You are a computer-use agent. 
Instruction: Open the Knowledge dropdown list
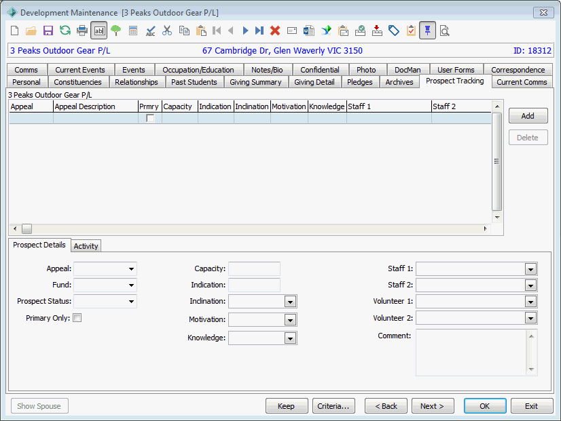[290, 338]
